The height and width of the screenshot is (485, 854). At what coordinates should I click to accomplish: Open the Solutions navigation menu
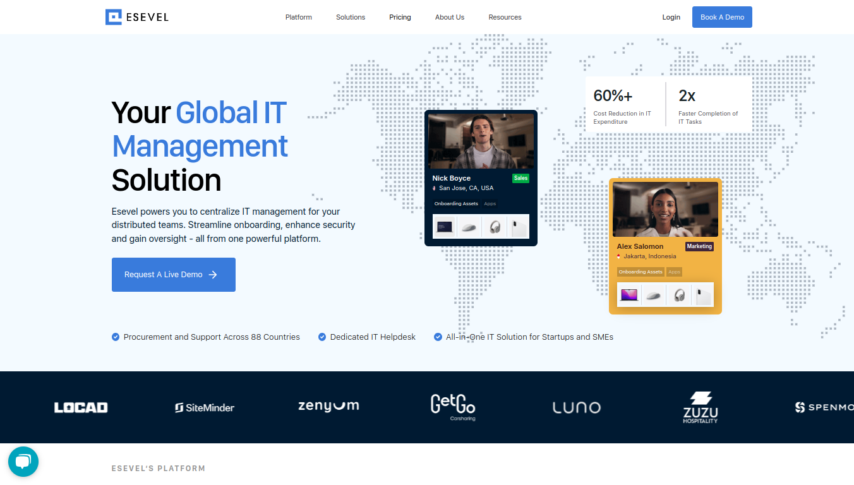pyautogui.click(x=351, y=17)
